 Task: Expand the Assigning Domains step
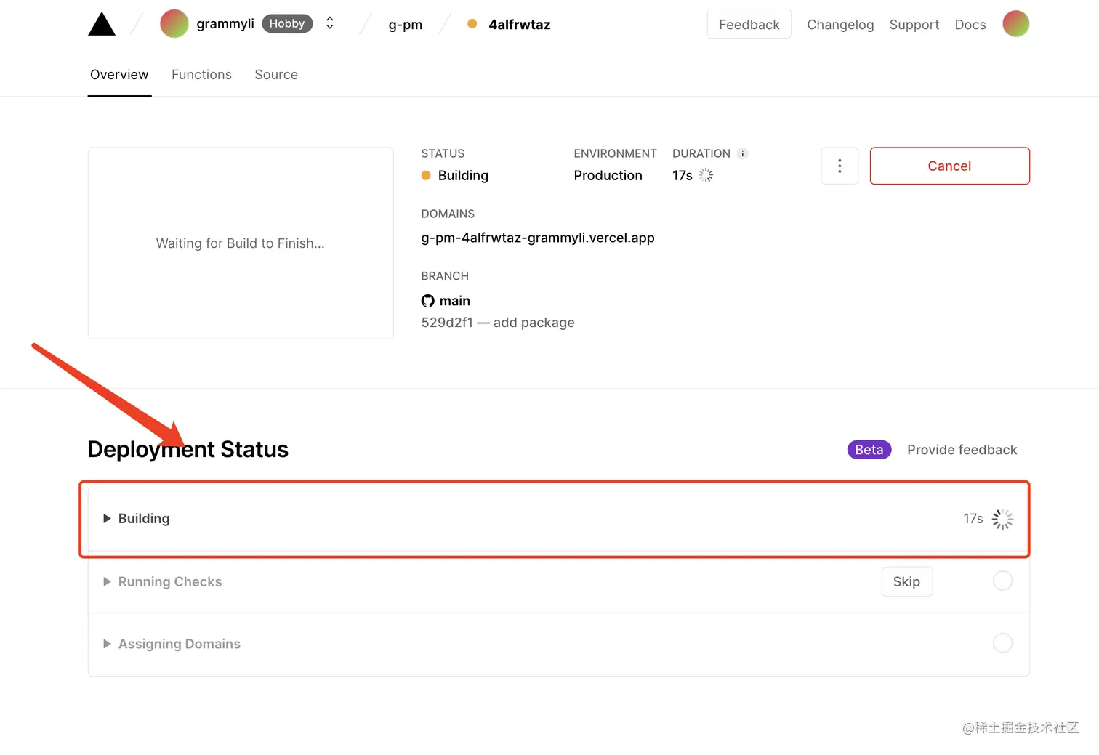tap(107, 644)
